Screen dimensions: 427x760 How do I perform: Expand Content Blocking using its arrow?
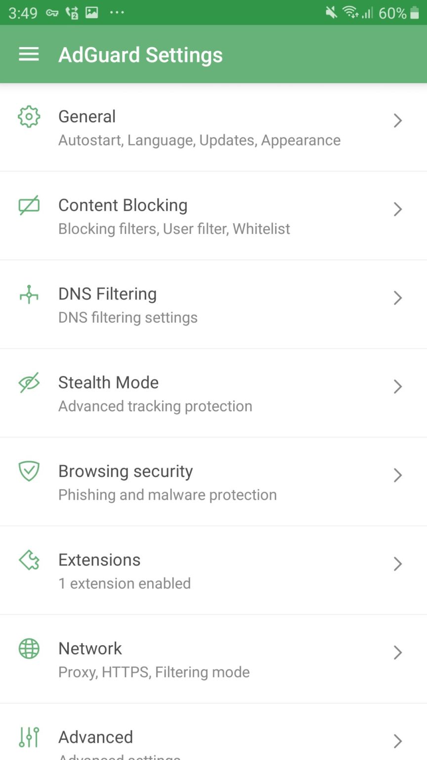[x=397, y=209]
